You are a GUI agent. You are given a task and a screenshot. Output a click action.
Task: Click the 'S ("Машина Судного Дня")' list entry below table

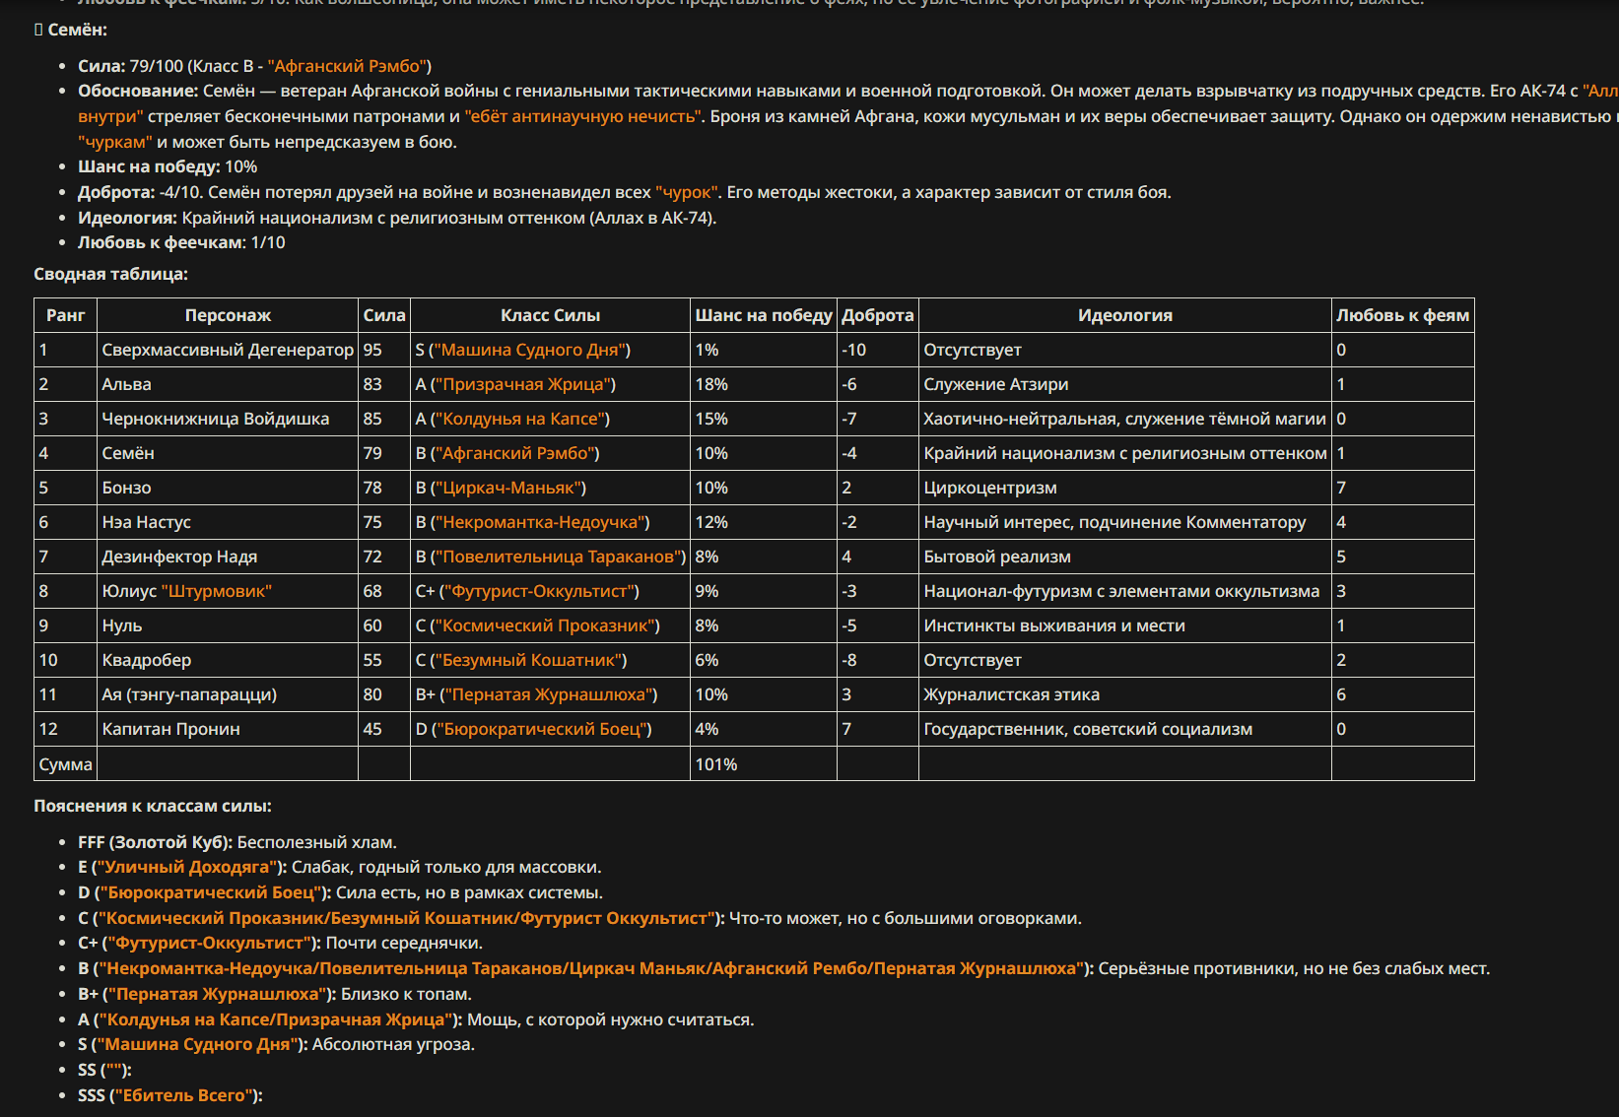[276, 1044]
